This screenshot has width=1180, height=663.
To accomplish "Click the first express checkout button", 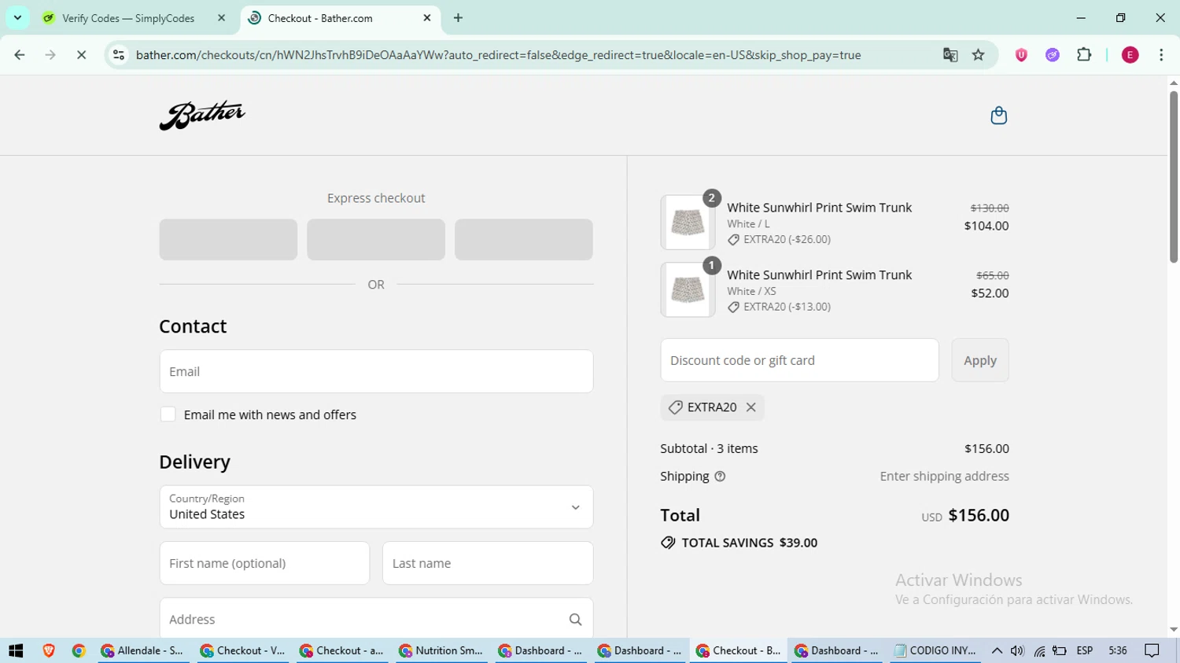I will tap(228, 240).
